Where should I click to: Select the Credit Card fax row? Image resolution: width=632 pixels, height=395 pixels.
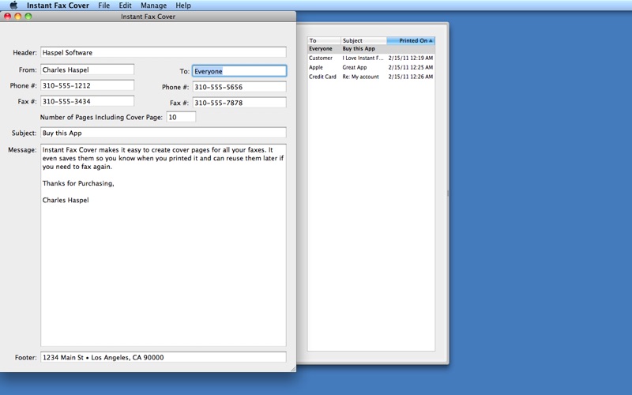(x=371, y=77)
